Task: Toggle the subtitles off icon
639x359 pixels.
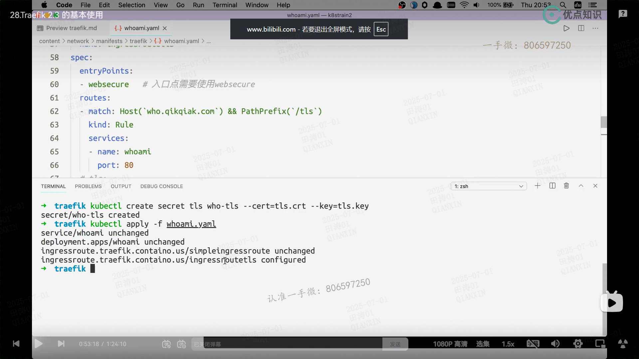Action: point(533,344)
